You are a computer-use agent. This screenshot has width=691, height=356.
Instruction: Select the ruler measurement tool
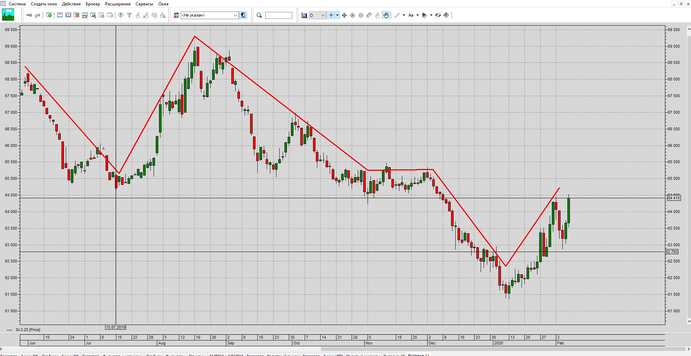point(369,15)
